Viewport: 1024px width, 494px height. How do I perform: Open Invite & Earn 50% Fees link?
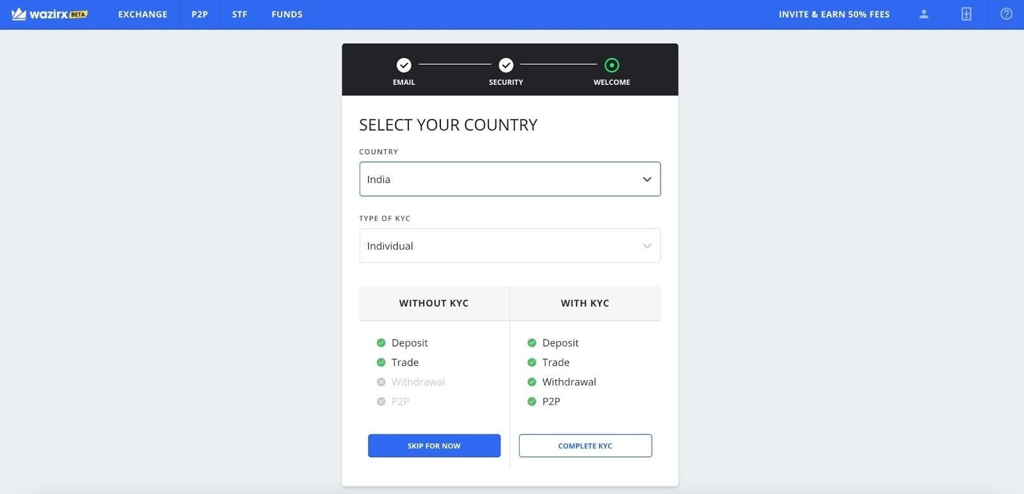tap(834, 14)
